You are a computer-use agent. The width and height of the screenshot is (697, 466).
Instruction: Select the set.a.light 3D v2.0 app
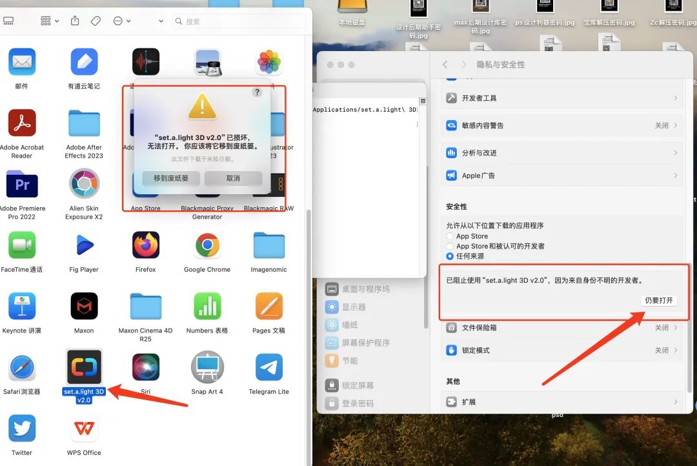[84, 367]
